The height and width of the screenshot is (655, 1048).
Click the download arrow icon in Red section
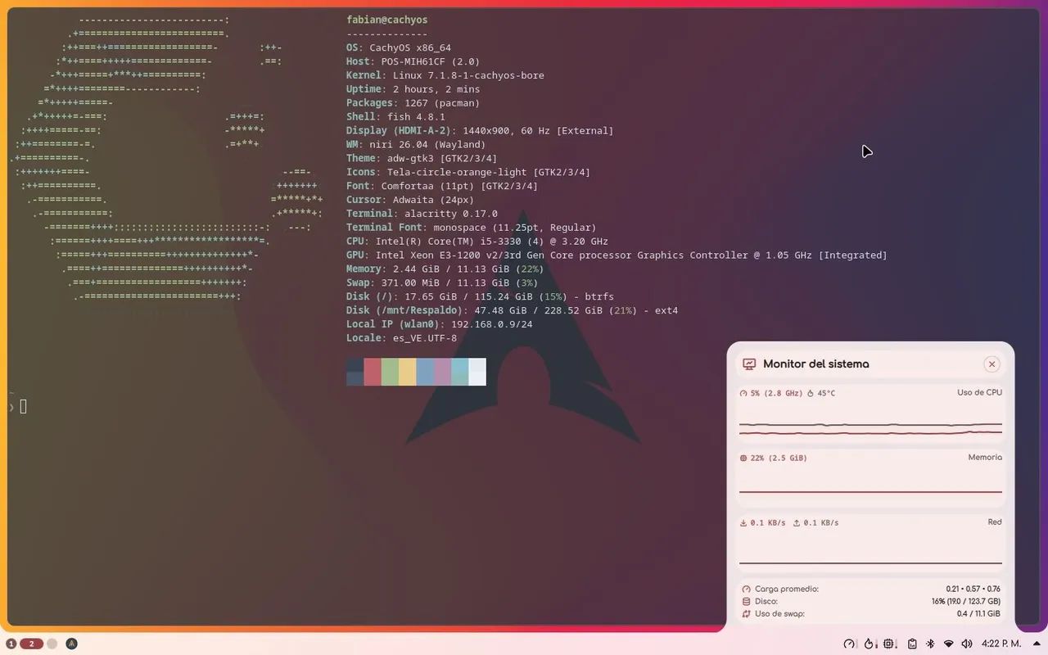(743, 523)
